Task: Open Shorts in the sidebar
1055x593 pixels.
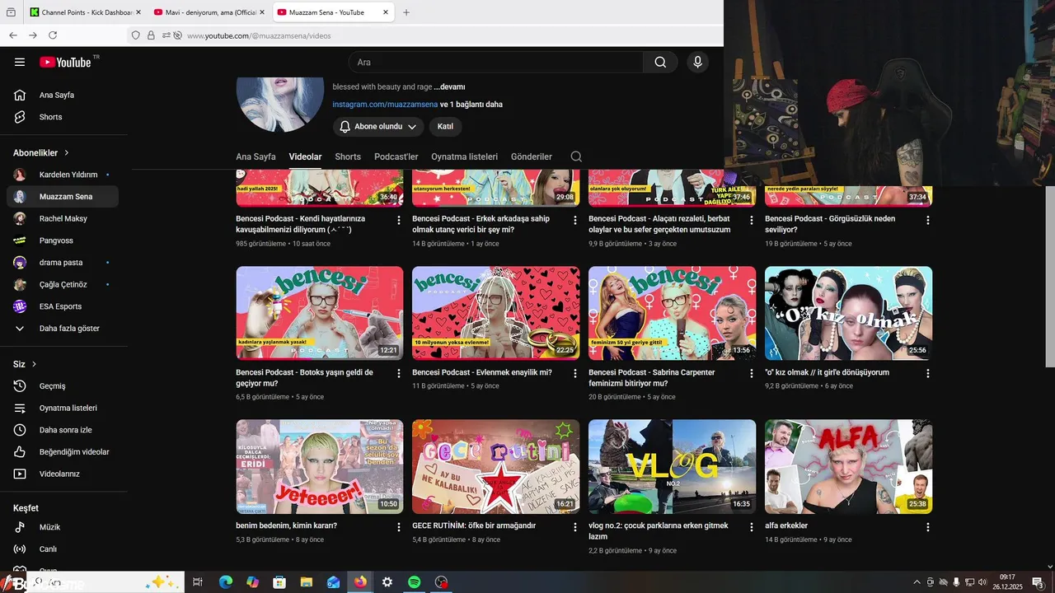Action: click(x=63, y=117)
